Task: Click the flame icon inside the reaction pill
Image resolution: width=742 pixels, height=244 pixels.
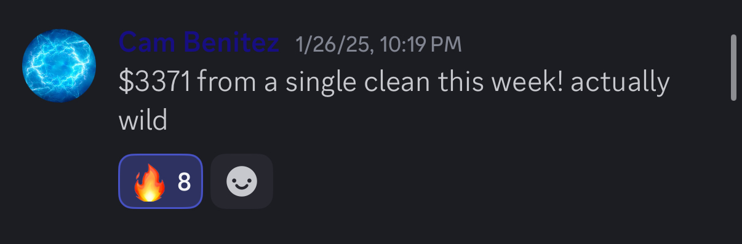Action: [148, 182]
